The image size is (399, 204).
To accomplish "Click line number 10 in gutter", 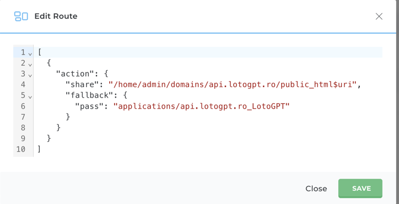I will pyautogui.click(x=21, y=149).
